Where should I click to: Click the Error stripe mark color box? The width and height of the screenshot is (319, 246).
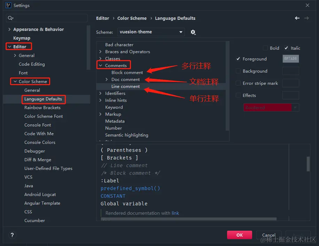[290, 83]
